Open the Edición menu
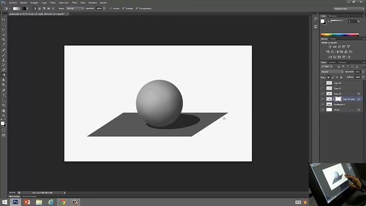The width and height of the screenshot is (366, 206). (x=23, y=2)
